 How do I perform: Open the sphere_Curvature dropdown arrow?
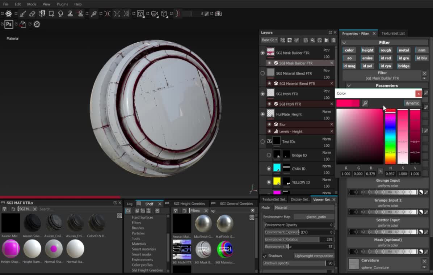tap(424, 267)
